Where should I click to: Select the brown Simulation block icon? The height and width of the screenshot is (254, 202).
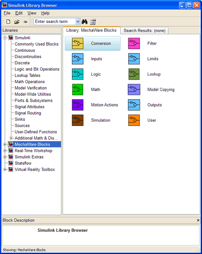click(x=77, y=120)
